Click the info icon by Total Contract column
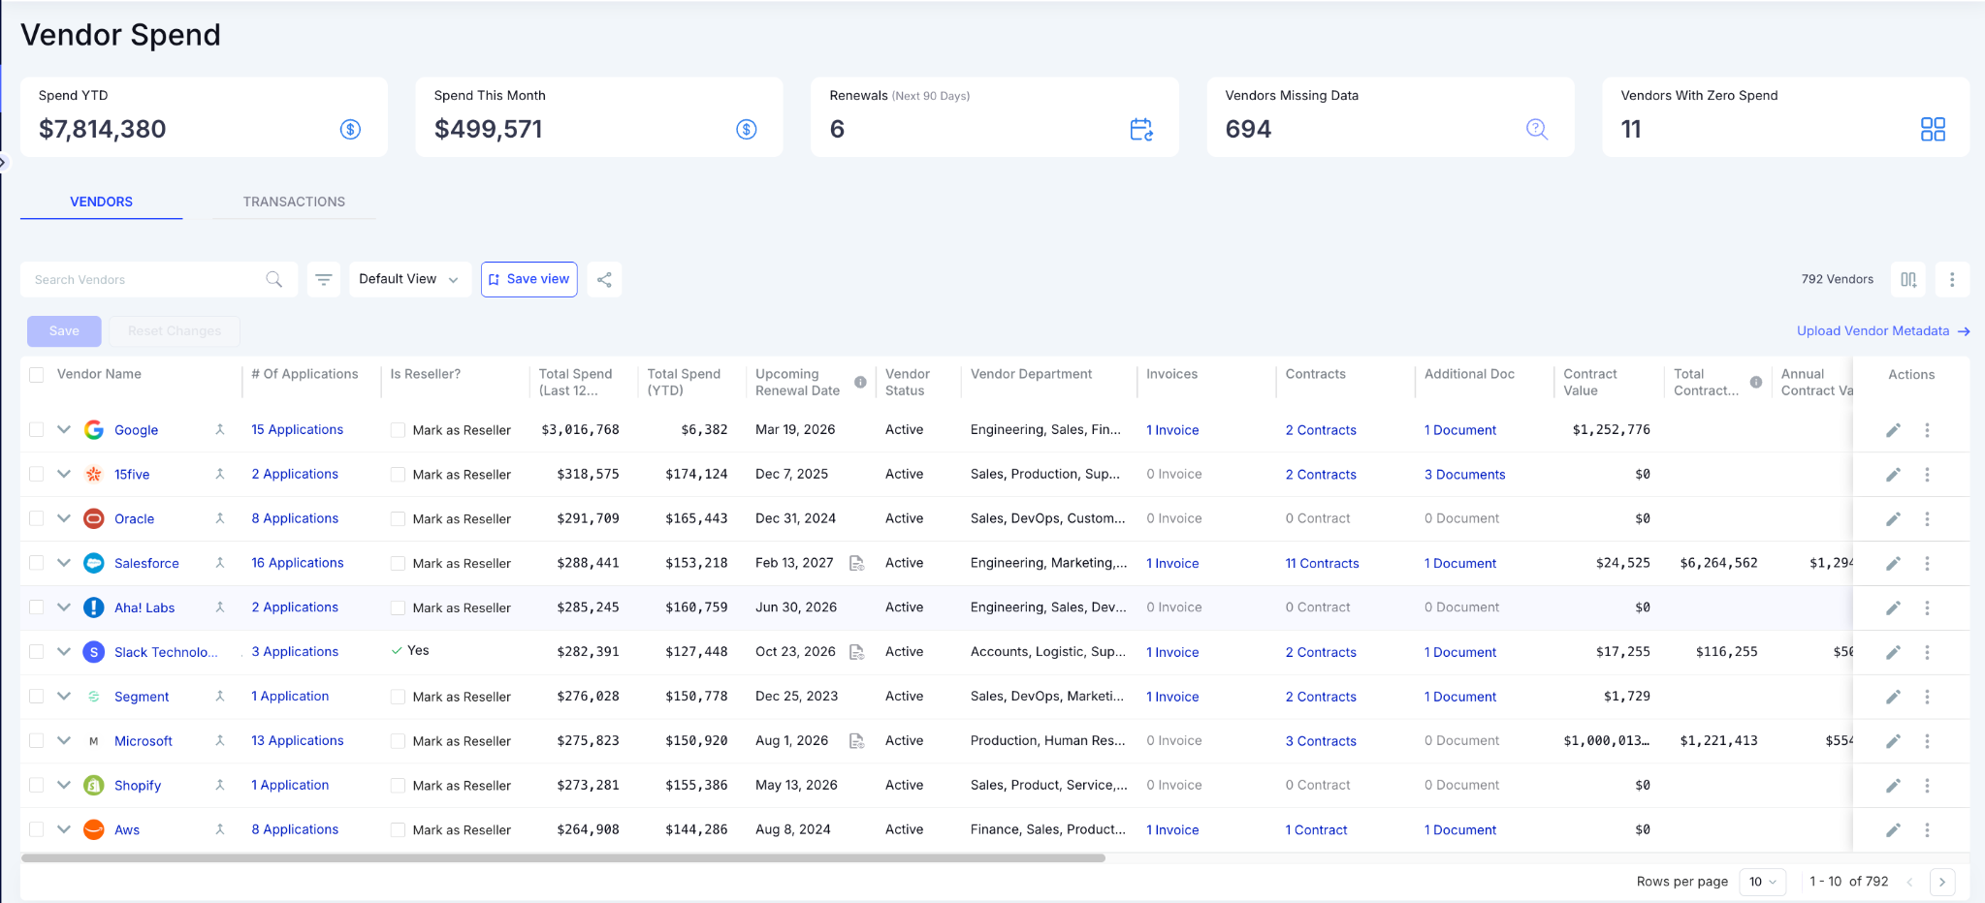 pyautogui.click(x=1756, y=382)
